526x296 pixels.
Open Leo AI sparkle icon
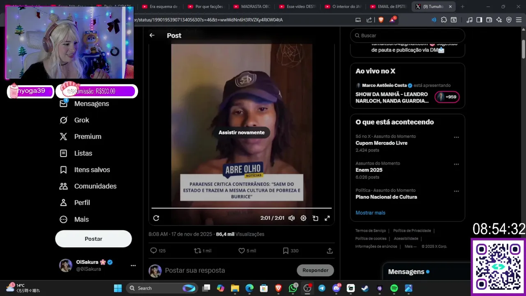(x=499, y=20)
